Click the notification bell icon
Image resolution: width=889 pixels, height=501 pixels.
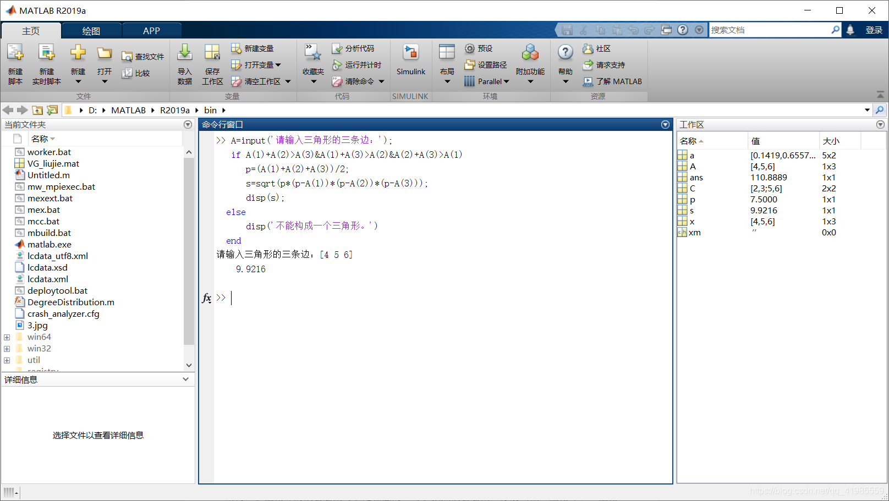tap(850, 30)
